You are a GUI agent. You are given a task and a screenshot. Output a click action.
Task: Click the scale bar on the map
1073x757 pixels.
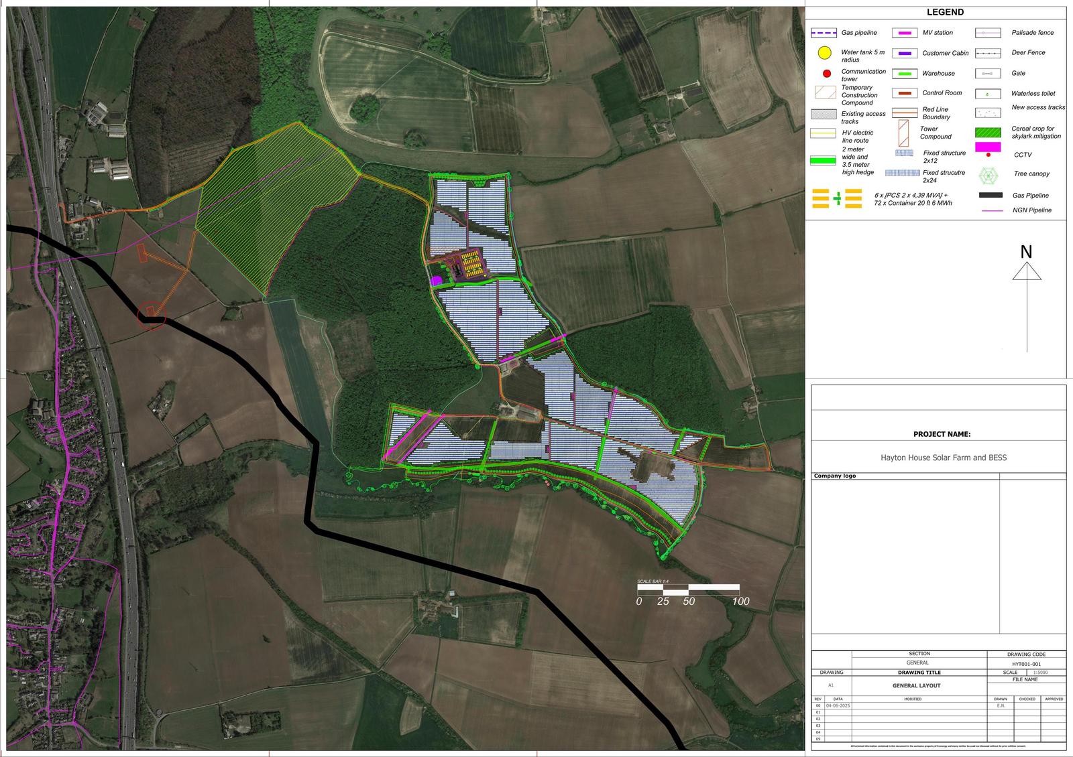[x=688, y=590]
